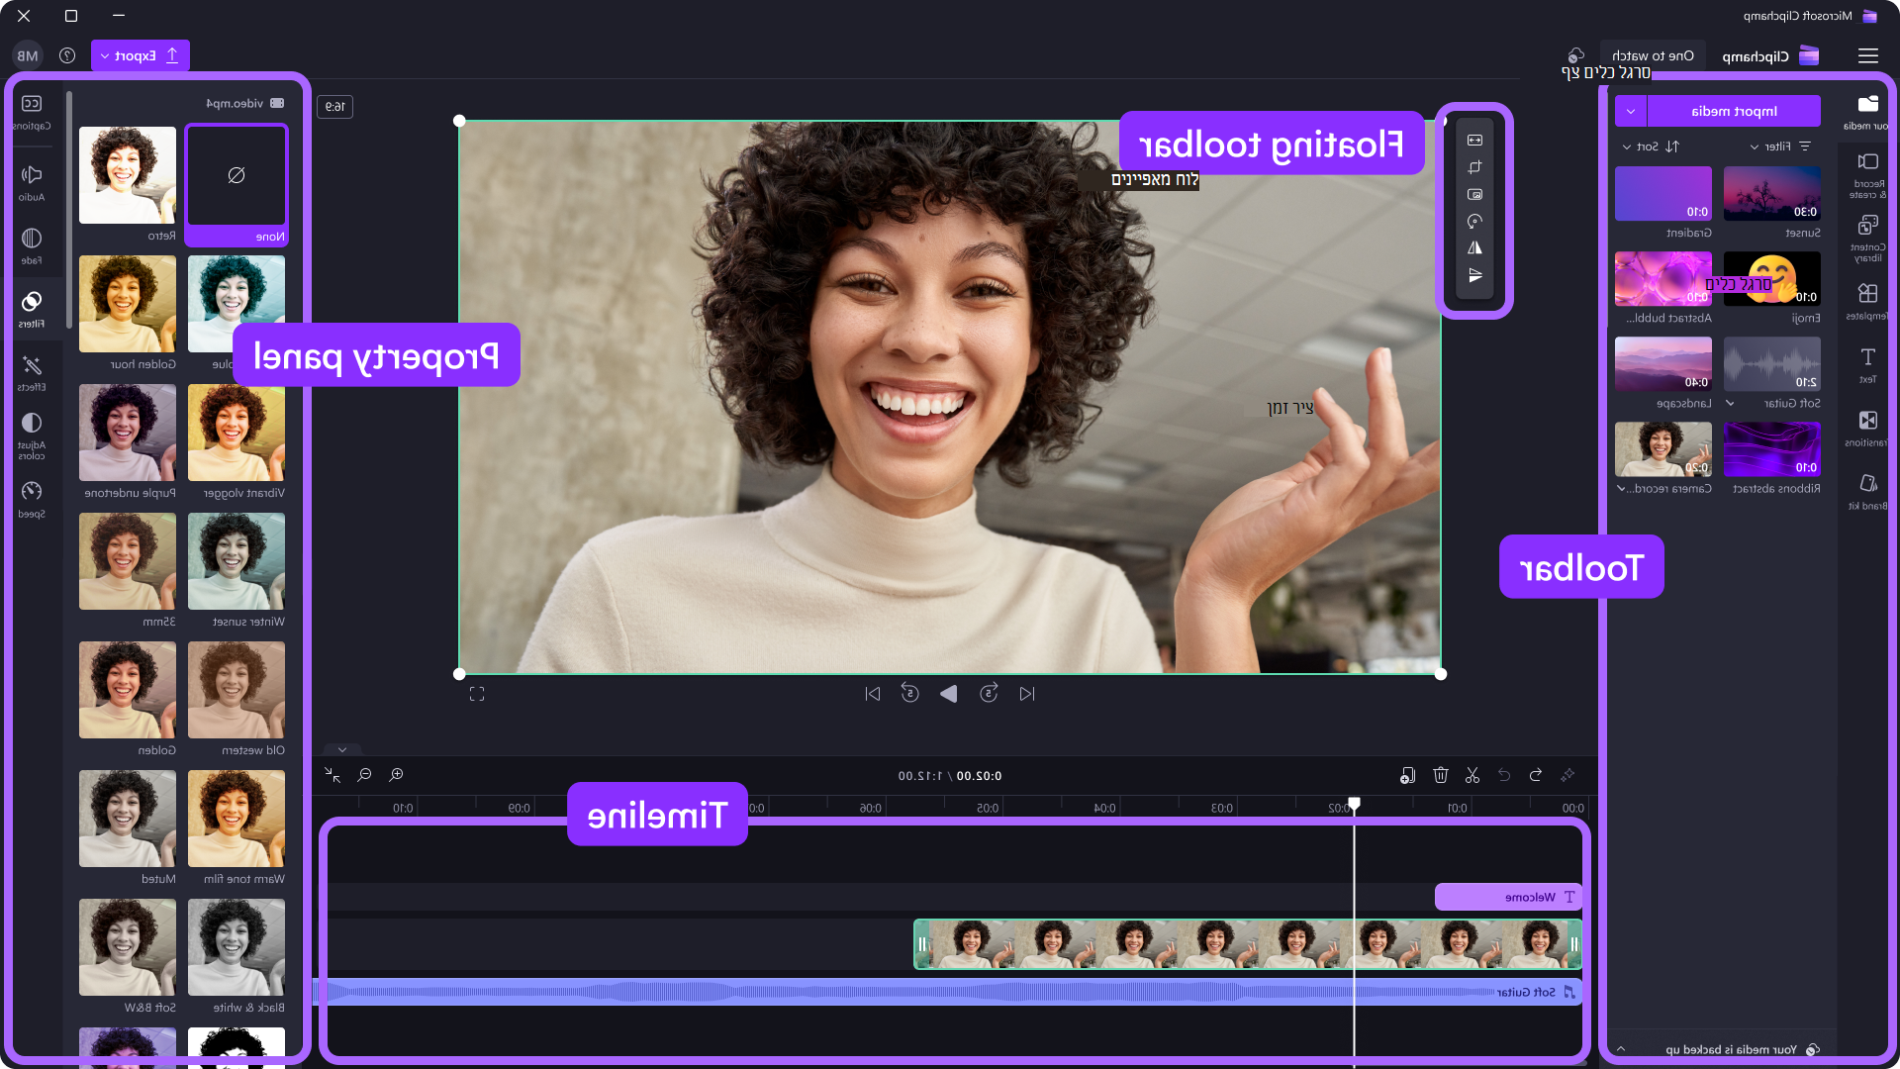Viewport: 1900px width, 1069px height.
Task: Open the BM account avatar
Action: click(28, 55)
